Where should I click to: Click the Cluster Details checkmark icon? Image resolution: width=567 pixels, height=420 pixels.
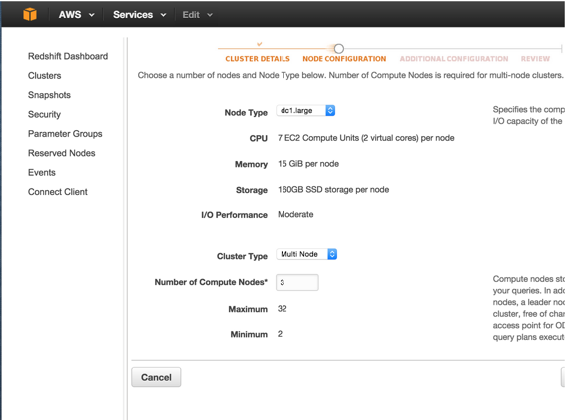(259, 44)
